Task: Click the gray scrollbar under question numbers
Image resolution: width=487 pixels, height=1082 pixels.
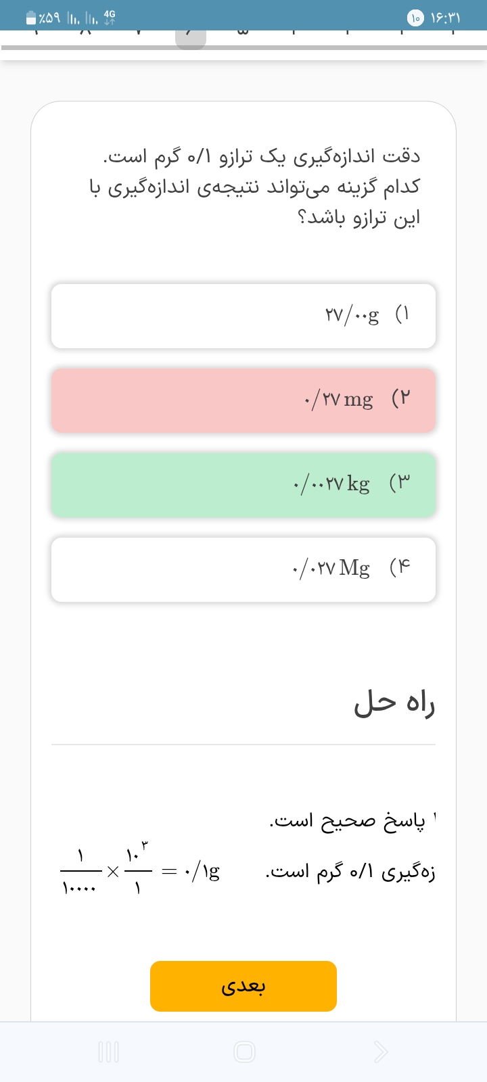Action: click(x=243, y=48)
